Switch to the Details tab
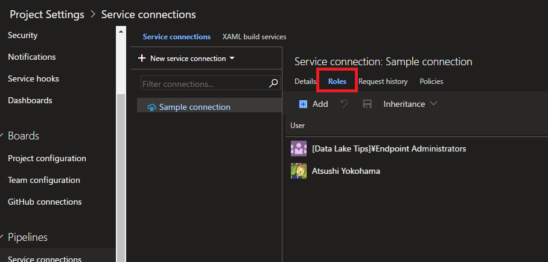The width and height of the screenshot is (548, 262). point(305,81)
